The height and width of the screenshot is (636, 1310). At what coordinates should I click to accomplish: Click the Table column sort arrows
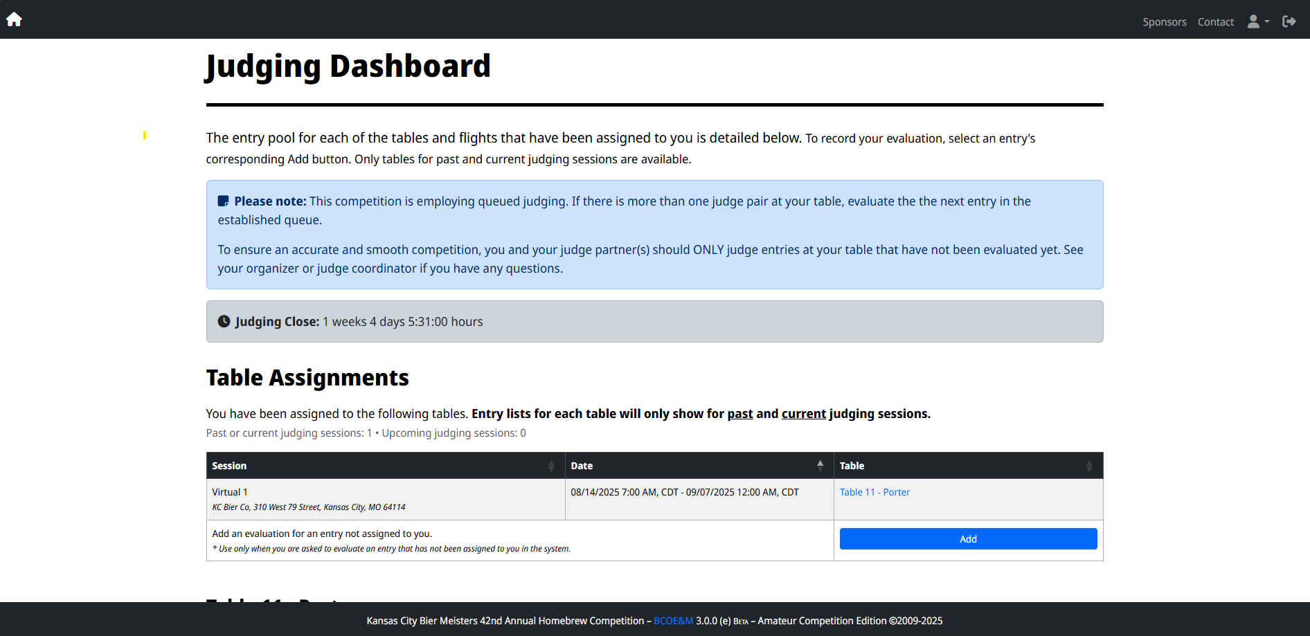point(1088,466)
